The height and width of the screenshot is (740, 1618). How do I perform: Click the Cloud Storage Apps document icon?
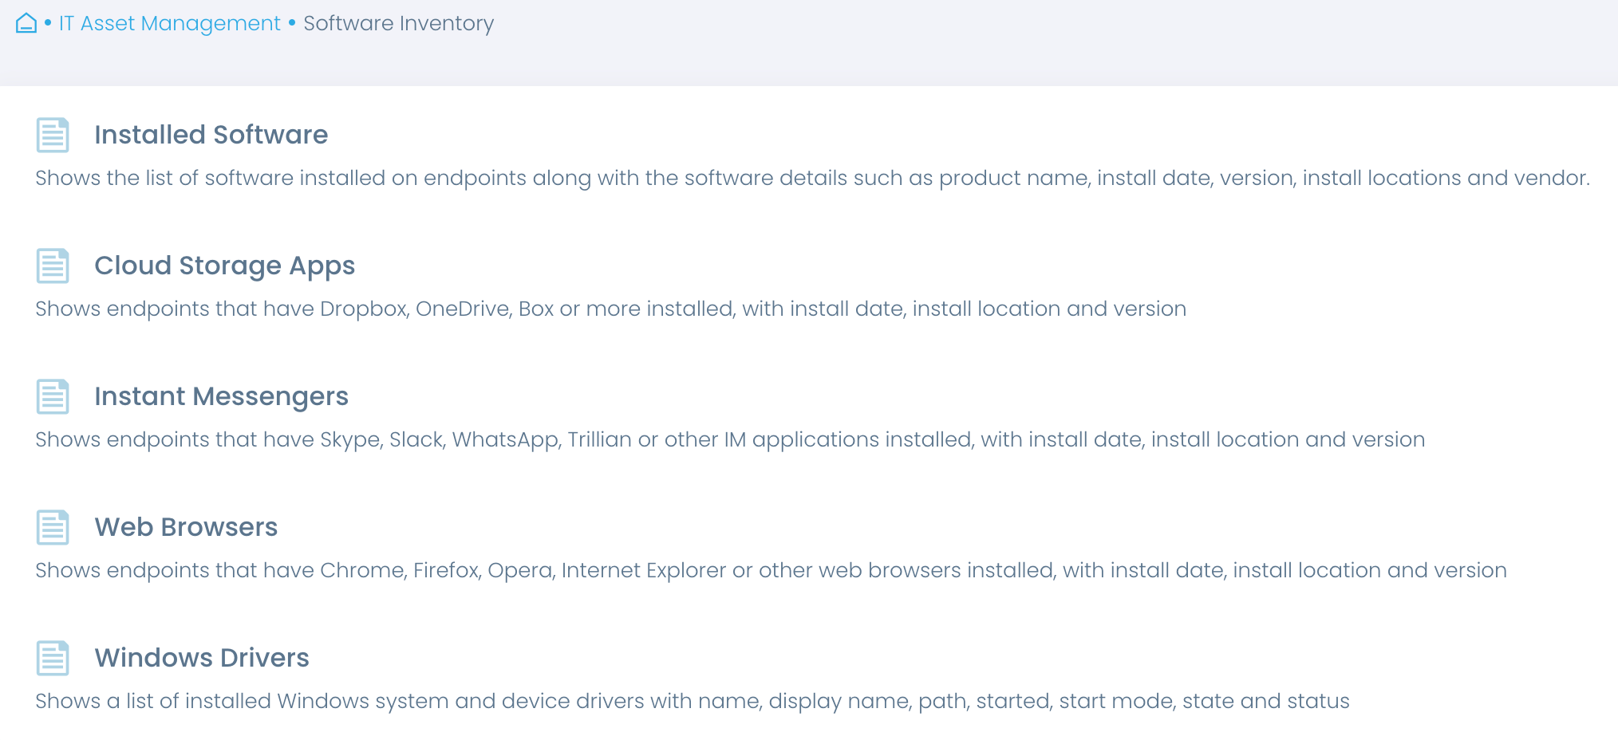(x=53, y=266)
